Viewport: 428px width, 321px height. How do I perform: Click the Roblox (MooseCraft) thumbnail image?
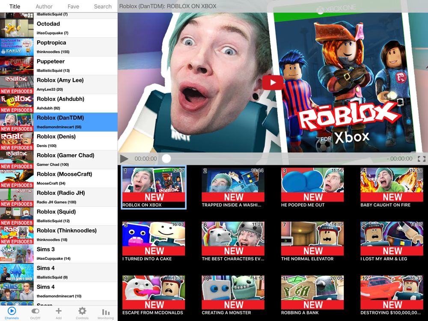[17, 178]
